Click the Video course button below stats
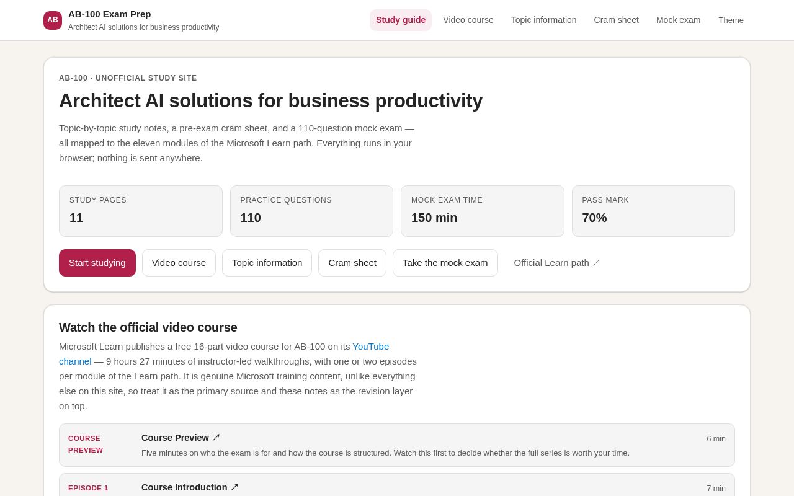The width and height of the screenshot is (794, 496). (179, 263)
